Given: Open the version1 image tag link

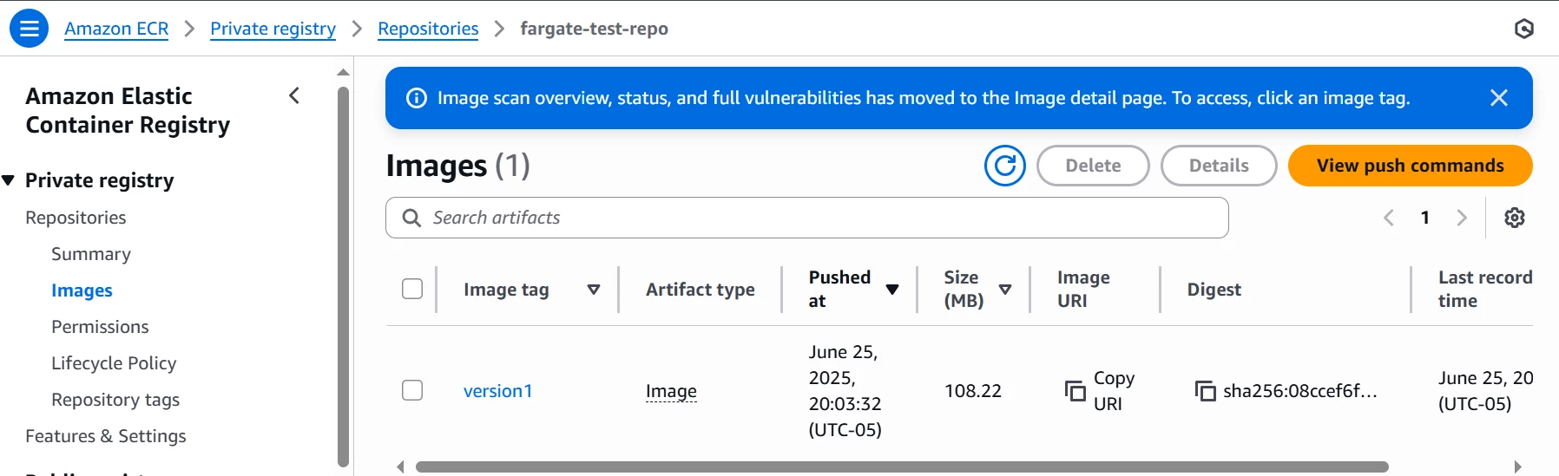Looking at the screenshot, I should click(497, 391).
